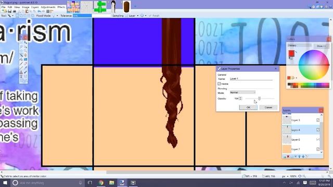Toggle Visible checkbox in Layer Properties
Screen dimensions: 333x187
(219, 84)
